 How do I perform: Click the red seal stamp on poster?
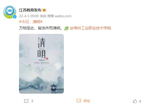(x=47, y=59)
